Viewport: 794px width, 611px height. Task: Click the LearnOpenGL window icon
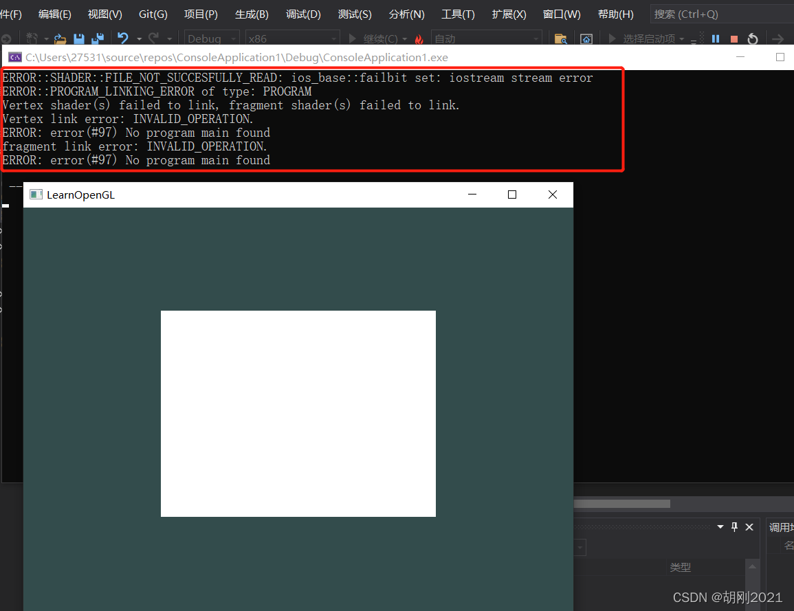tap(36, 195)
